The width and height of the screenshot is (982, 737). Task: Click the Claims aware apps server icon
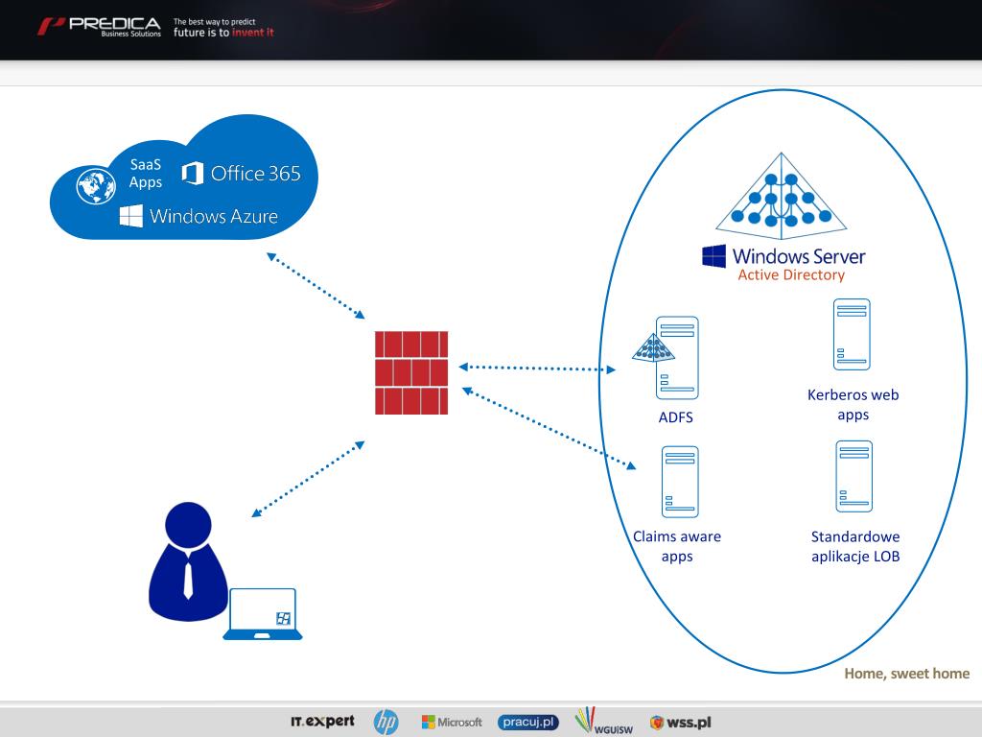(680, 482)
